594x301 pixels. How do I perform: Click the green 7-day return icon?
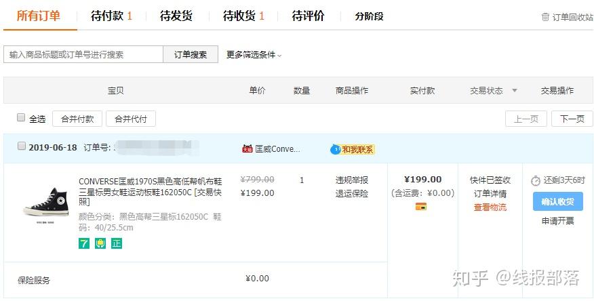(x=84, y=243)
